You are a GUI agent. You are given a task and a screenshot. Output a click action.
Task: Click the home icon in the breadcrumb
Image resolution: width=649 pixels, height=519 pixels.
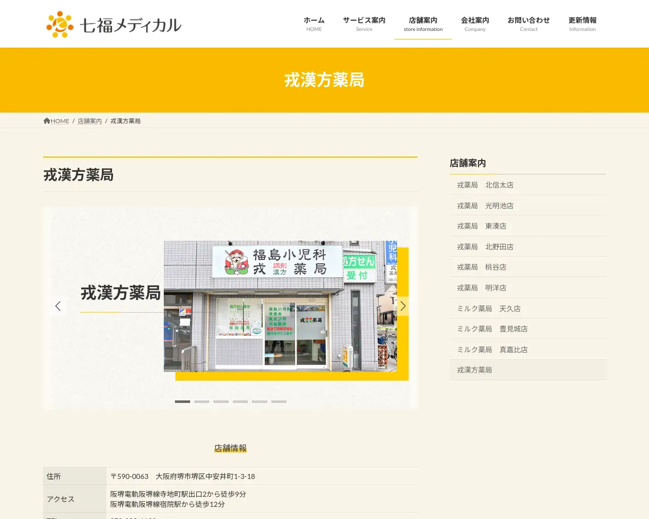pyautogui.click(x=46, y=120)
